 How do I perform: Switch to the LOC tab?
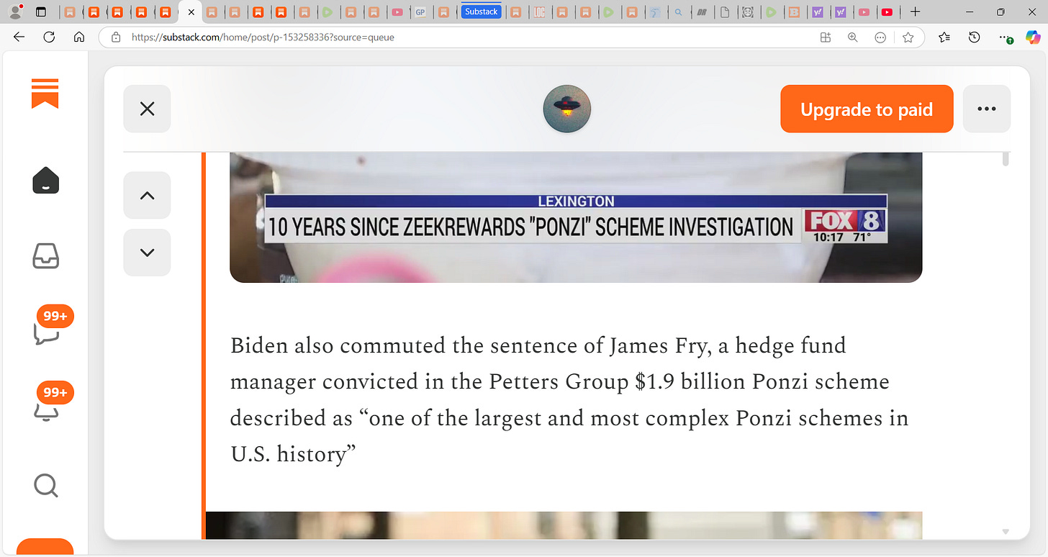(538, 12)
